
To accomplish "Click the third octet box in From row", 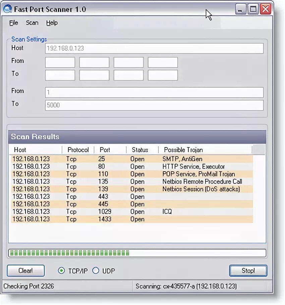I will (x=128, y=62).
